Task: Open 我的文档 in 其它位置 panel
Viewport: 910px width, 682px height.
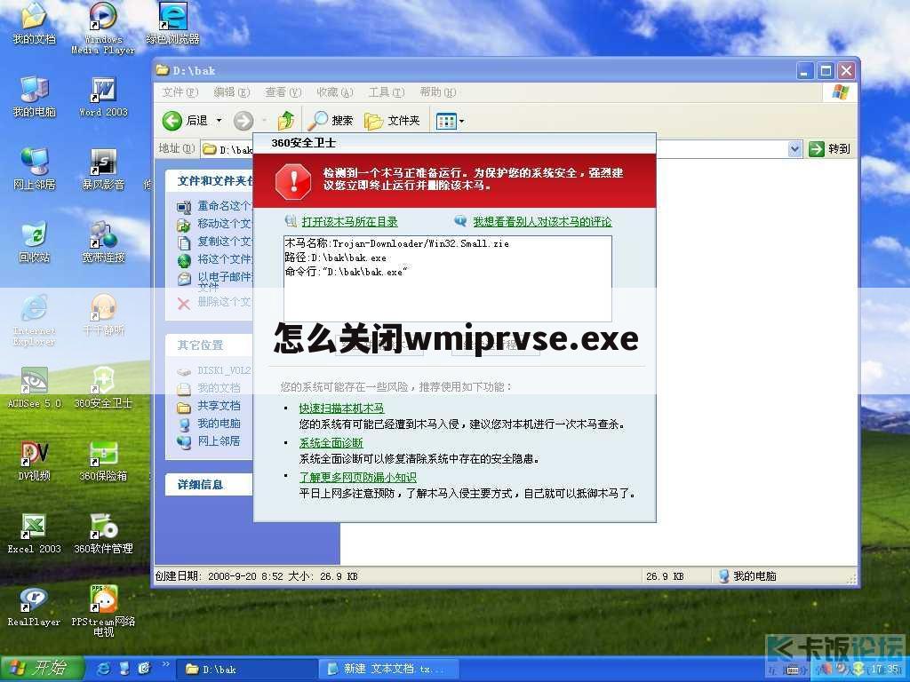Action: click(209, 388)
